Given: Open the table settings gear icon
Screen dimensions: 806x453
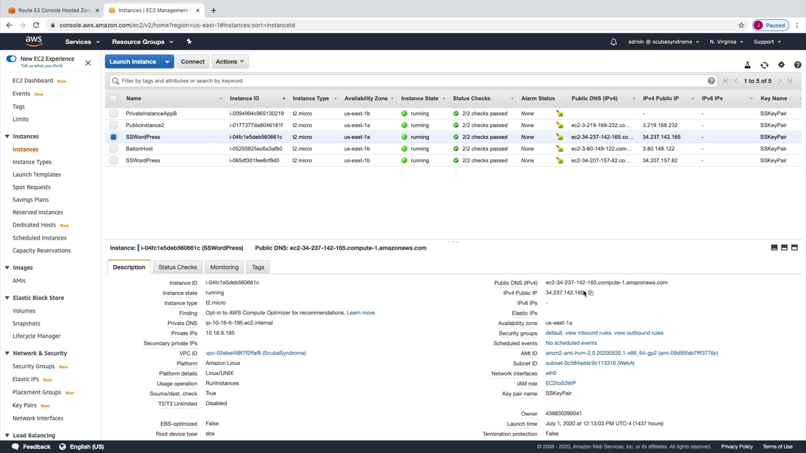Looking at the screenshot, I should point(781,65).
